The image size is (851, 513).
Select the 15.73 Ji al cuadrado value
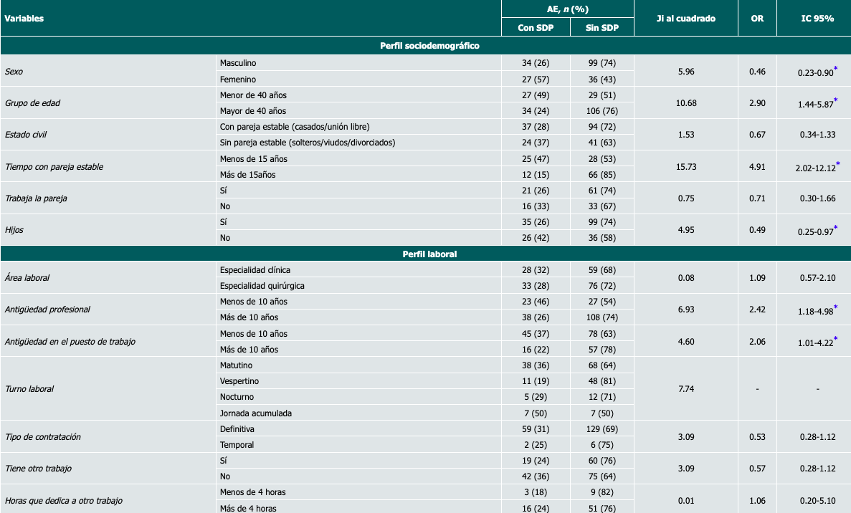pyautogui.click(x=685, y=167)
